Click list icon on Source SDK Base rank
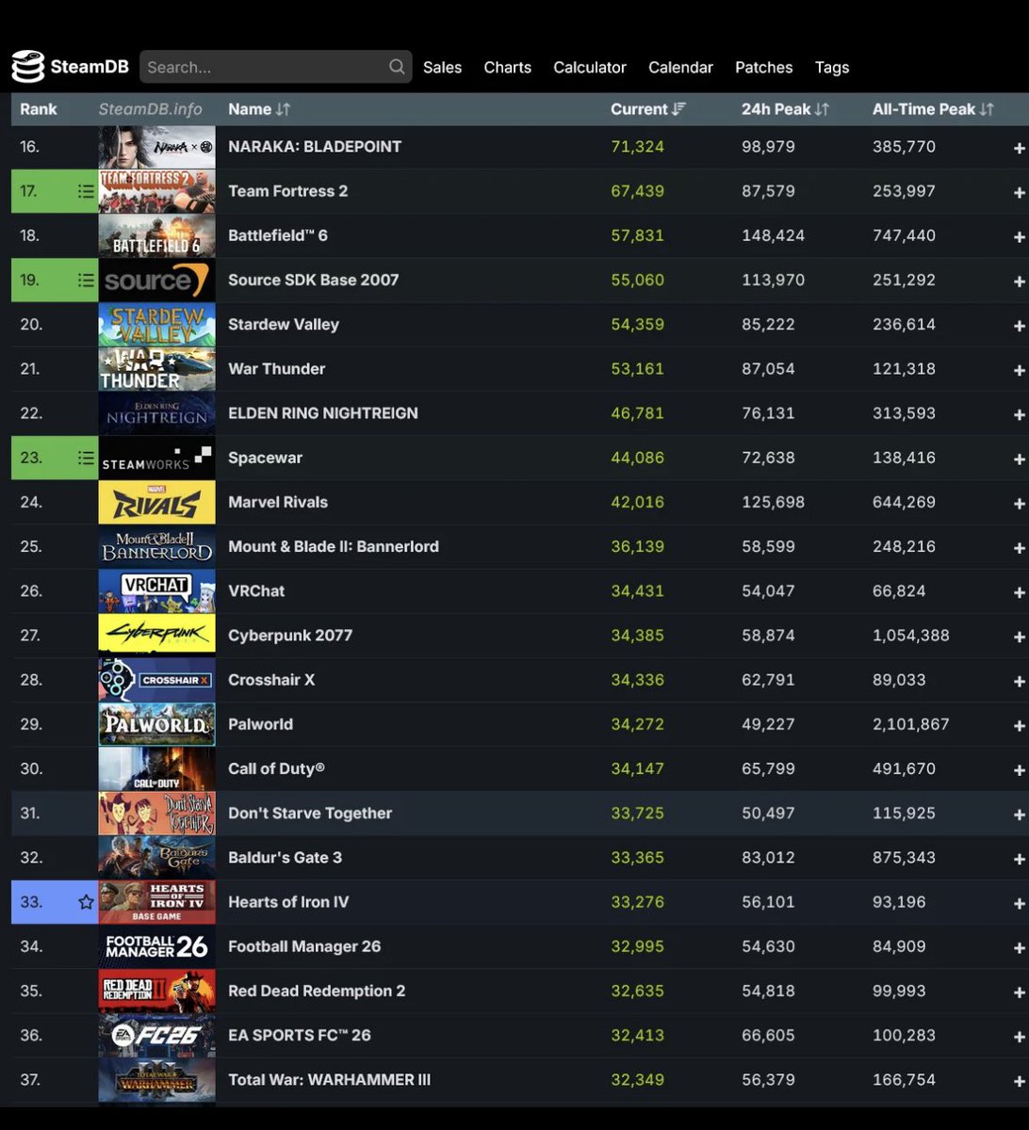 point(85,280)
